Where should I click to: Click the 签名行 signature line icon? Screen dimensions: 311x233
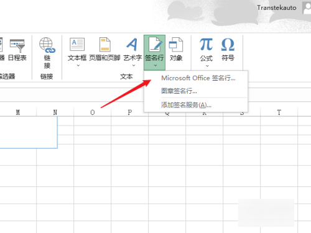[154, 44]
